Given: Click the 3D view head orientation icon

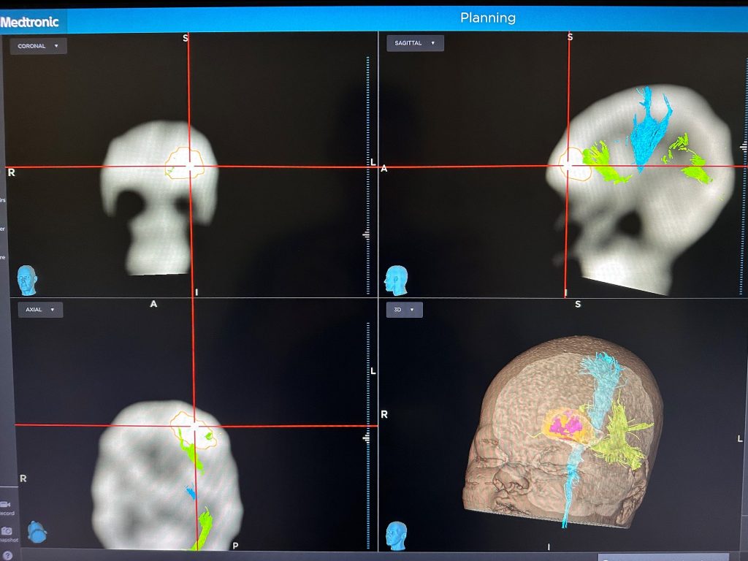Looking at the screenshot, I should pyautogui.click(x=397, y=535).
